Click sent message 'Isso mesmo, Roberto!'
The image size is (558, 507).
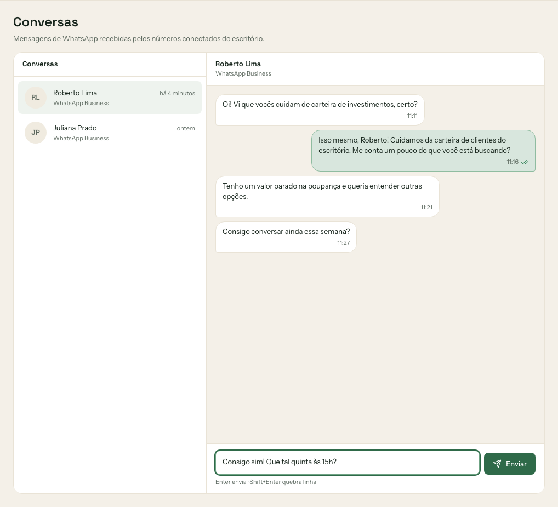[424, 151]
